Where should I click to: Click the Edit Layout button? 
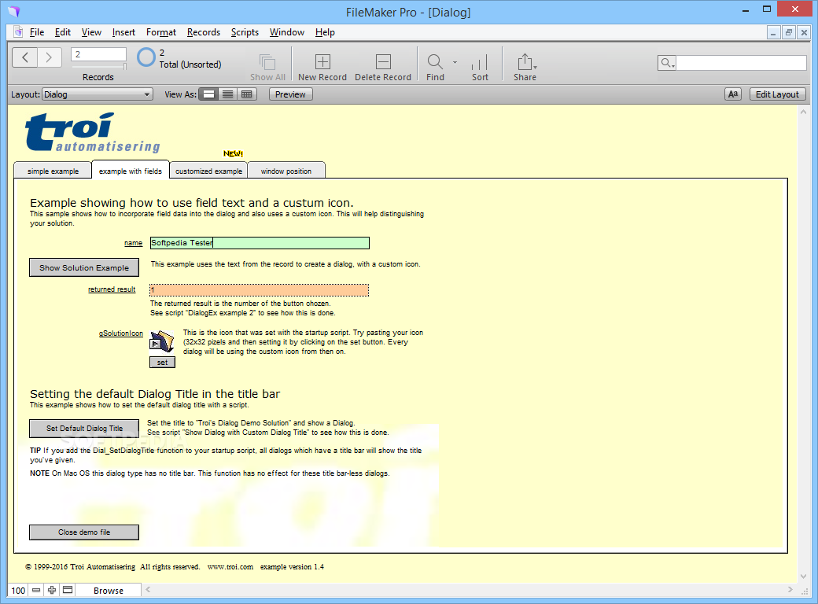tap(777, 94)
